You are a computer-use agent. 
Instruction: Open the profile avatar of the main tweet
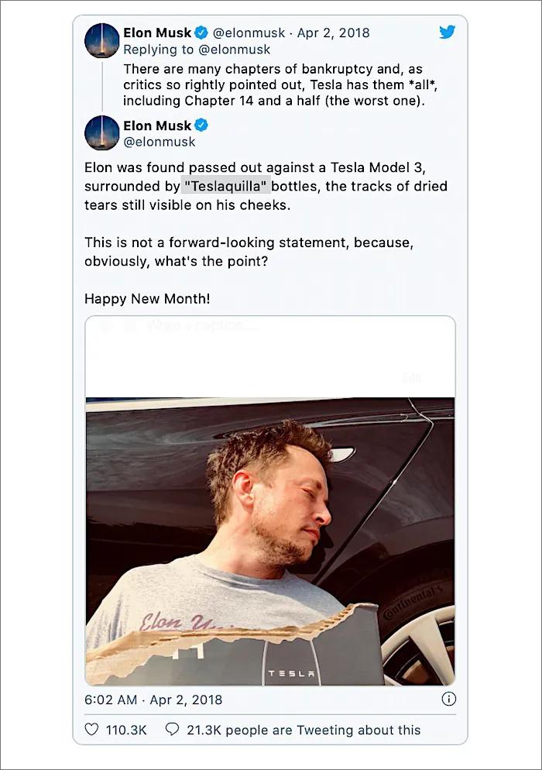point(101,133)
